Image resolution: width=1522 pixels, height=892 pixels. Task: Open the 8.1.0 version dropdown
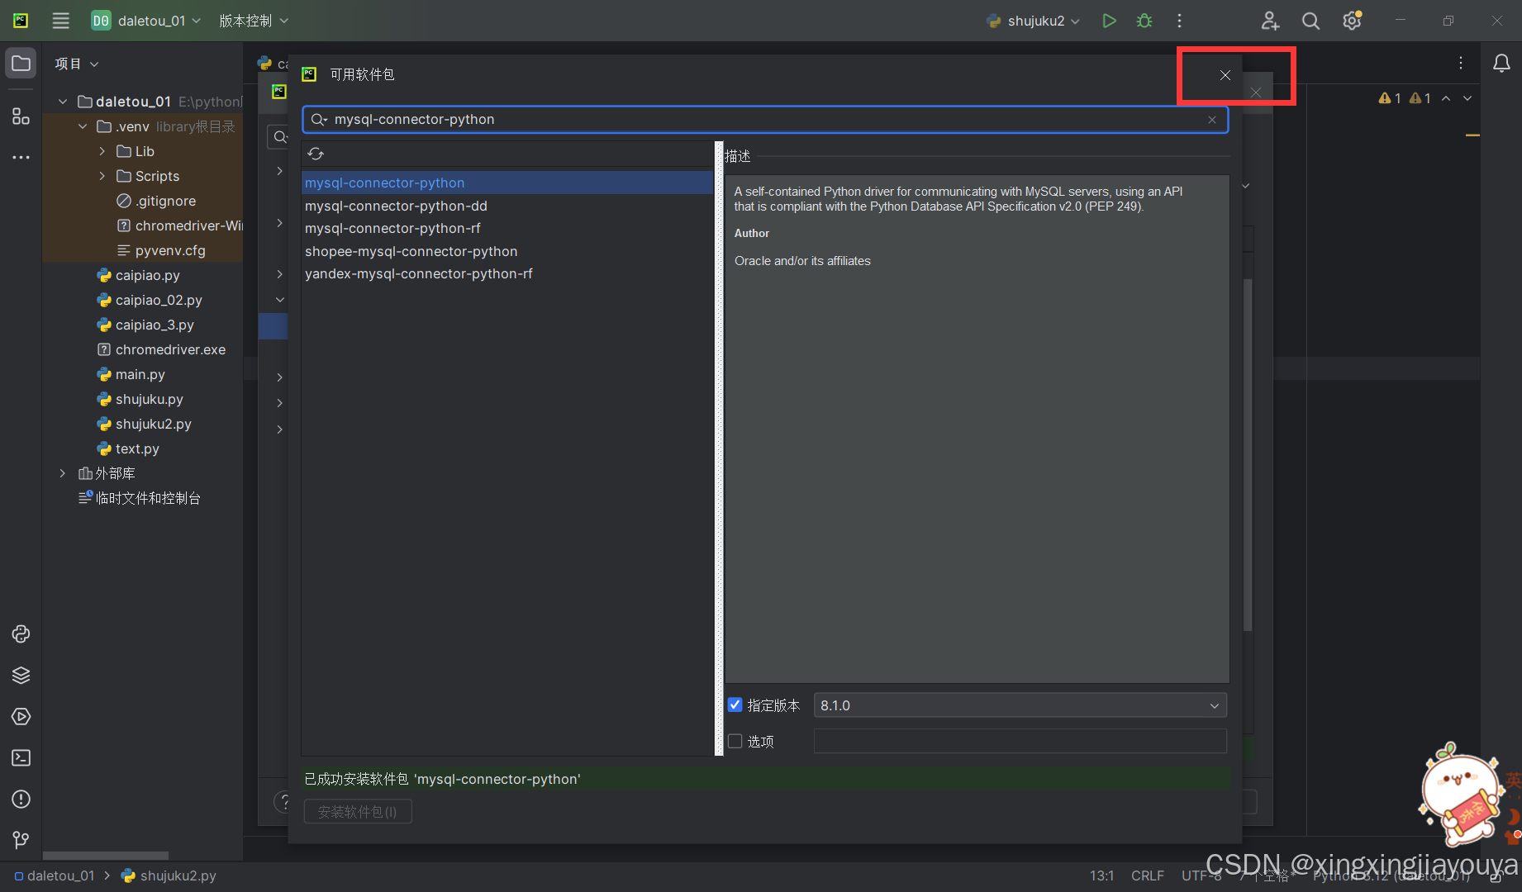[x=1213, y=705]
